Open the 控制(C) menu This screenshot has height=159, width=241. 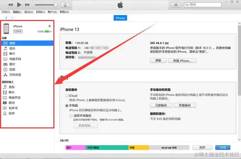click(x=40, y=12)
